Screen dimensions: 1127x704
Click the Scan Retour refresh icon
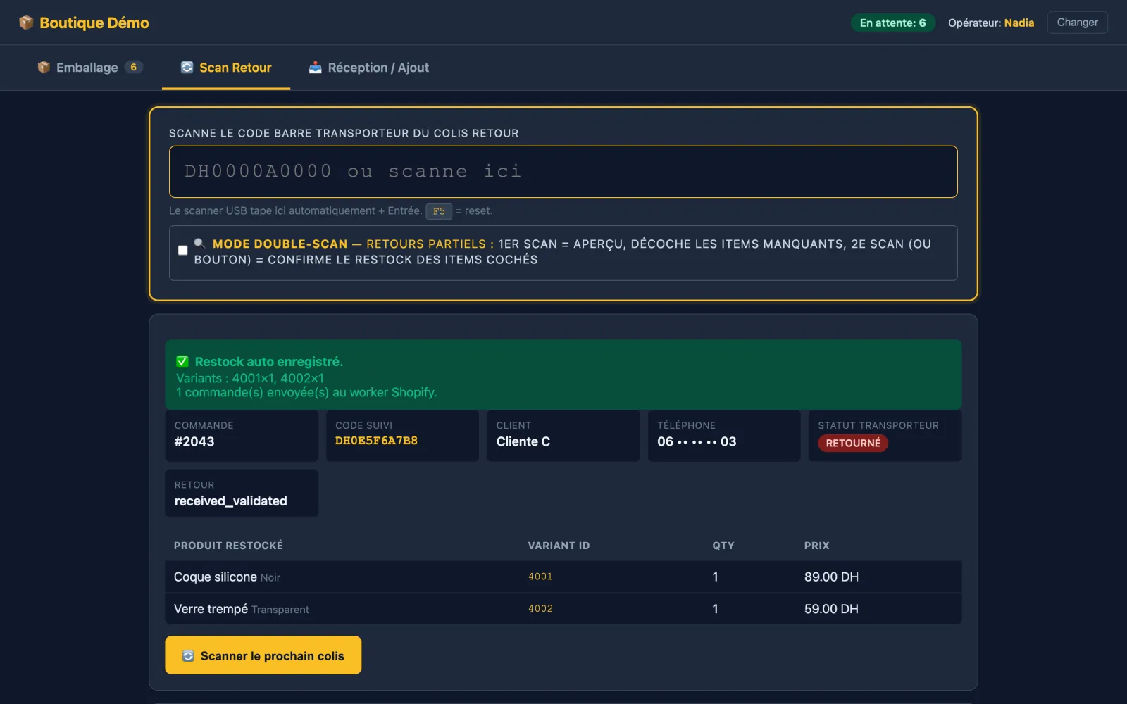[x=187, y=68]
